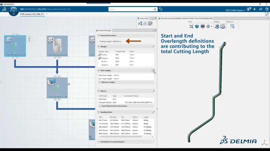Screen dimensions: 270x151
Task: Click the share arrow icon in the top bar
Action: [260, 9]
